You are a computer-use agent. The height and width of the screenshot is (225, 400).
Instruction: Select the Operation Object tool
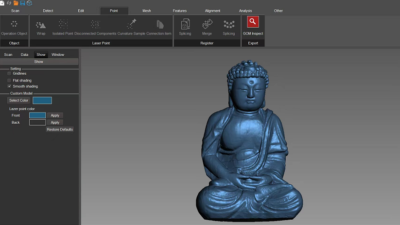(14, 28)
